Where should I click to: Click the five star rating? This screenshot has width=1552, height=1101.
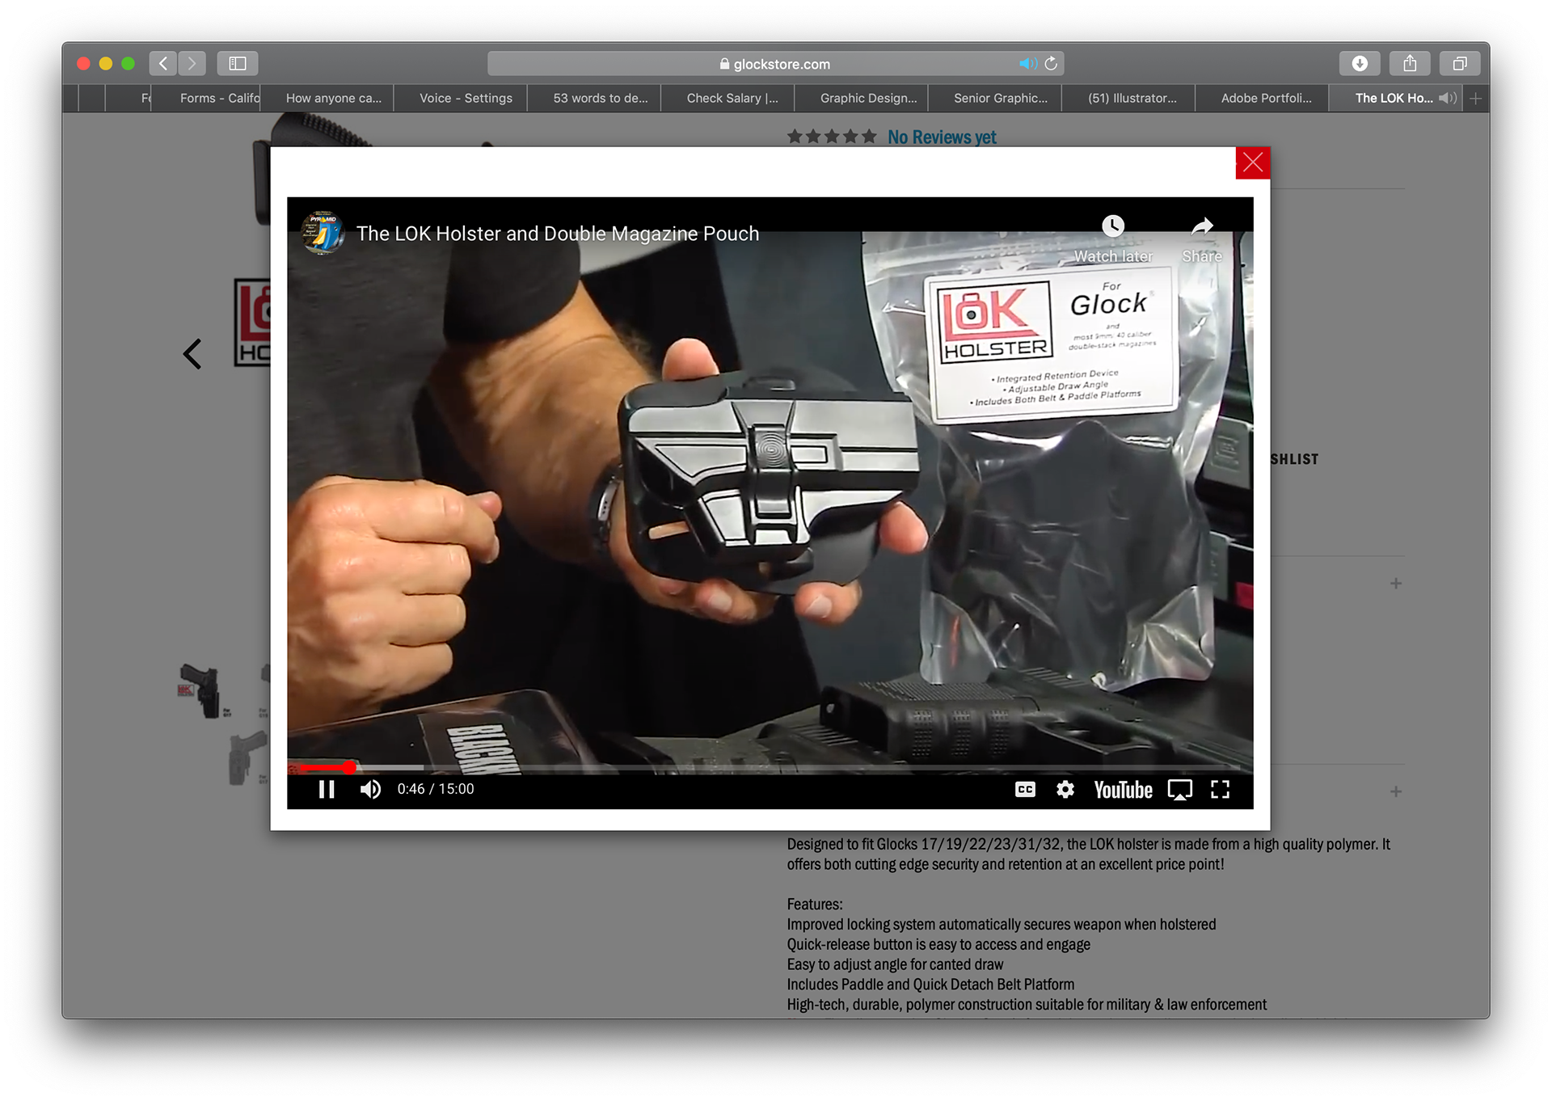tap(832, 137)
